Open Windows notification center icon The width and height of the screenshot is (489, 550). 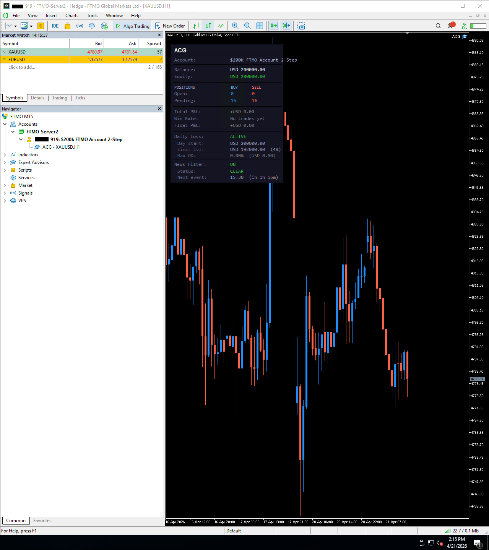pyautogui.click(x=478, y=543)
